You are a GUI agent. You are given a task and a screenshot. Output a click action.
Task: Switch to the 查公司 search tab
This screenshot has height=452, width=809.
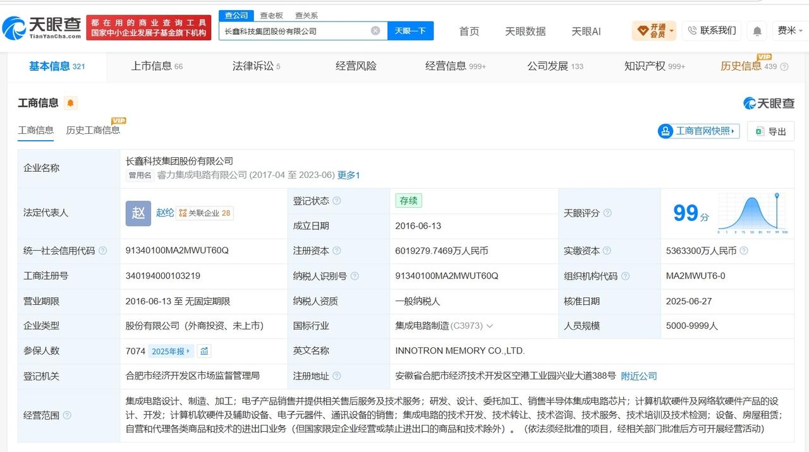(x=237, y=15)
